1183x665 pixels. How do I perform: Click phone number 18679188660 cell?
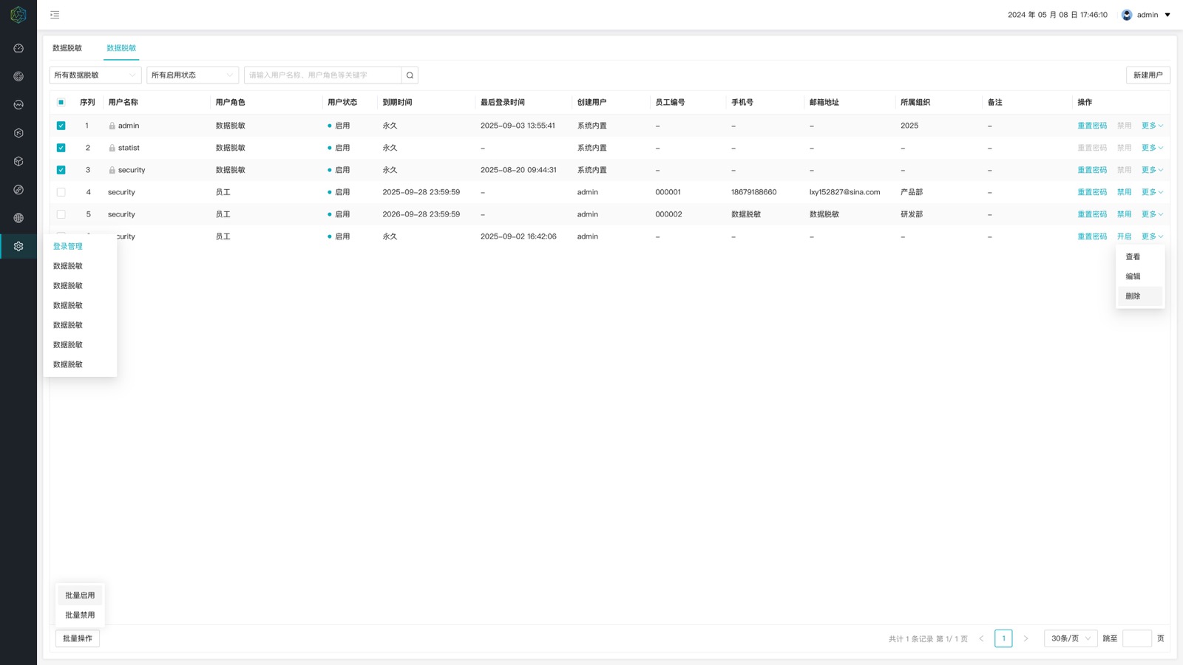pos(754,192)
